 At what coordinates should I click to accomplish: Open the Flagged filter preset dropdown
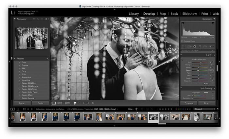click(x=204, y=109)
